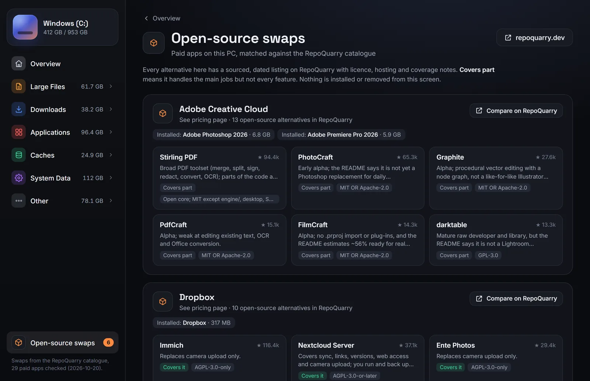The image size is (590, 381).
Task: Expand Downloads with its chevron
Action: point(111,109)
